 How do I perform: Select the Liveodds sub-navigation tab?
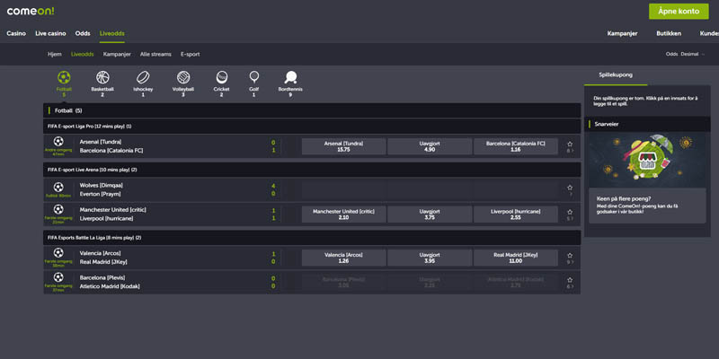pos(83,54)
